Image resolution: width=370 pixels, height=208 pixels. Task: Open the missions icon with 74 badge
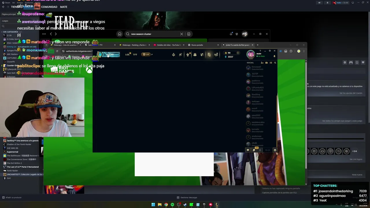click(x=254, y=150)
